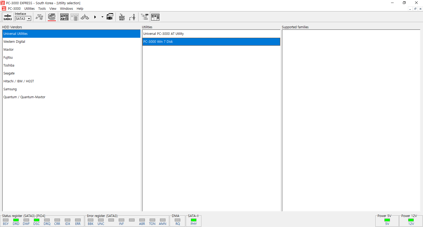Open the Utilities menu
This screenshot has height=227, width=423.
pos(30,9)
